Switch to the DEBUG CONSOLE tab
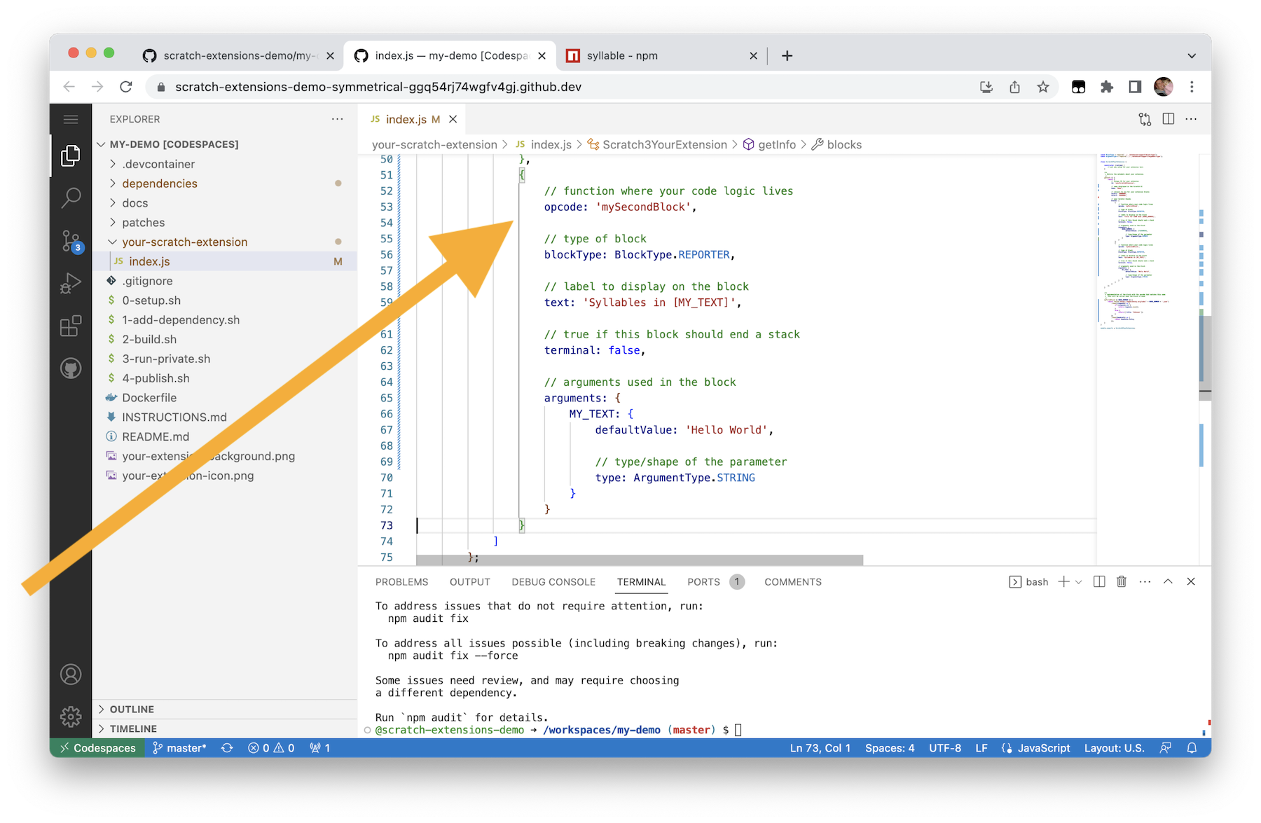This screenshot has height=823, width=1261. 553,581
